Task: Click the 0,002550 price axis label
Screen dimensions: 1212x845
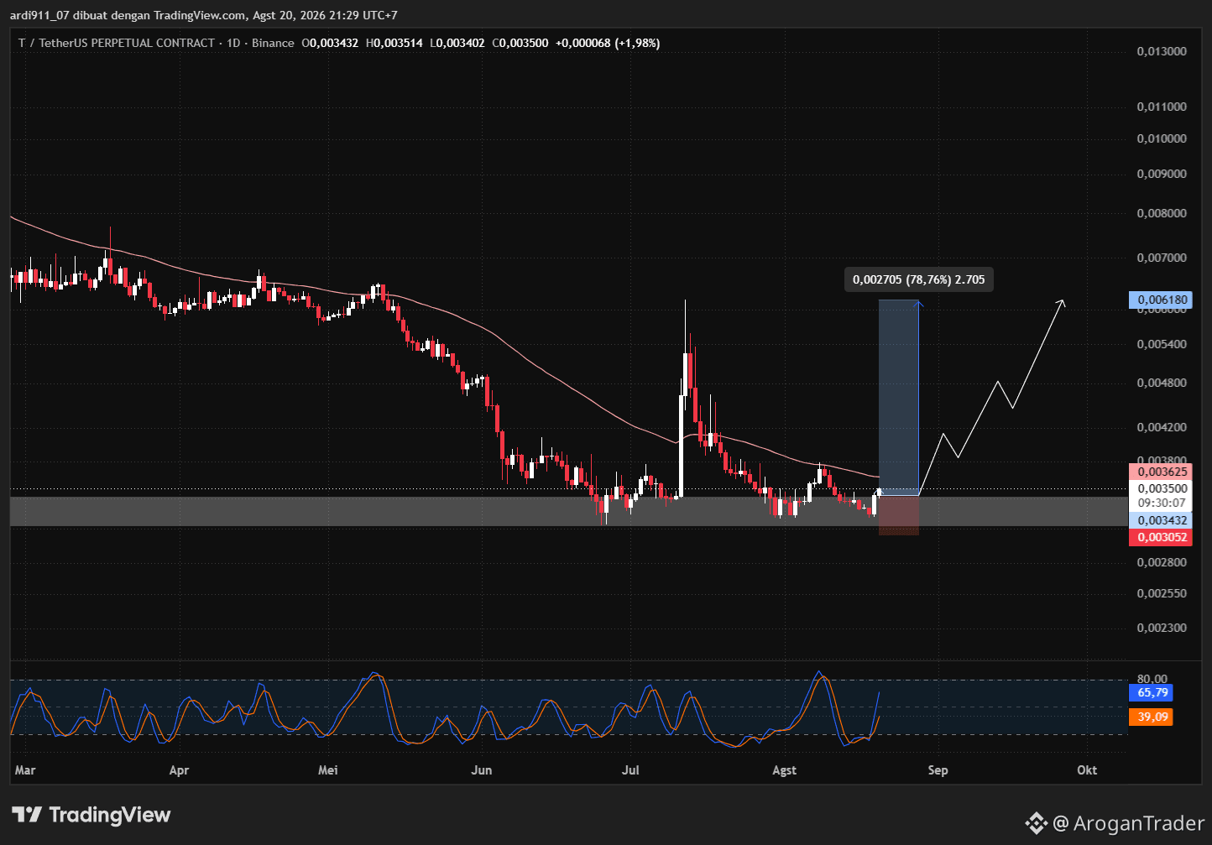Action: point(1162,593)
